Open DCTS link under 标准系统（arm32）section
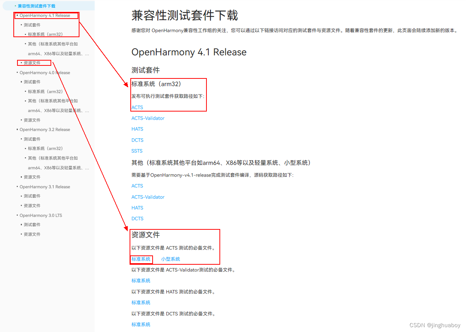 pos(137,140)
